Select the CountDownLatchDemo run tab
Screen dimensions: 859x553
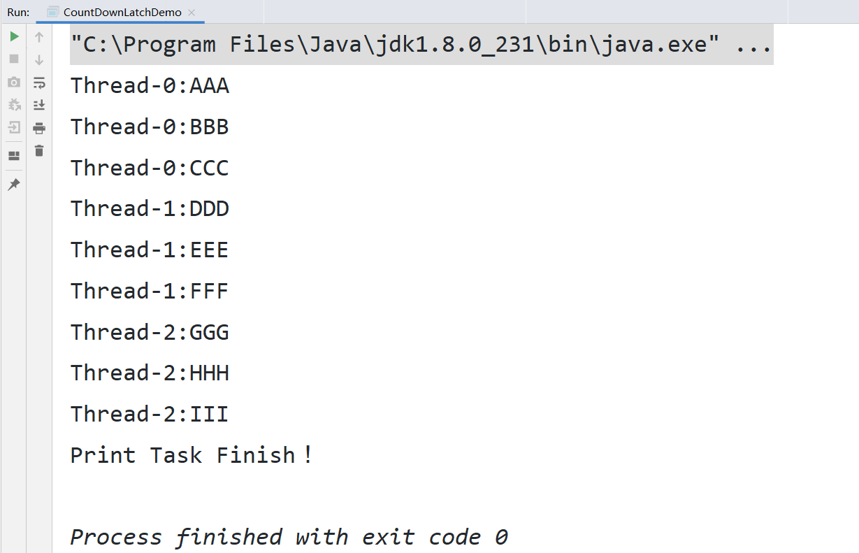122,13
